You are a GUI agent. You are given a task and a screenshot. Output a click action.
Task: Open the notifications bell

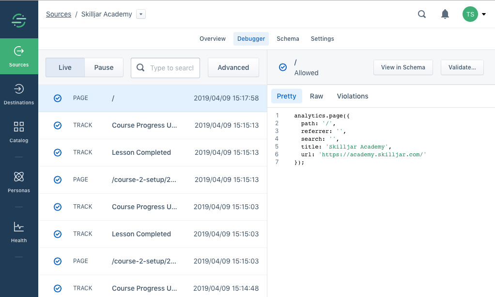445,14
